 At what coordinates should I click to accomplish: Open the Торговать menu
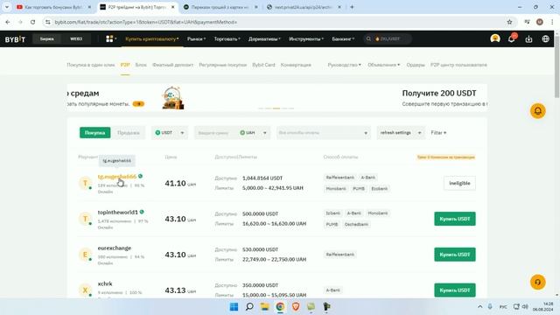[227, 38]
